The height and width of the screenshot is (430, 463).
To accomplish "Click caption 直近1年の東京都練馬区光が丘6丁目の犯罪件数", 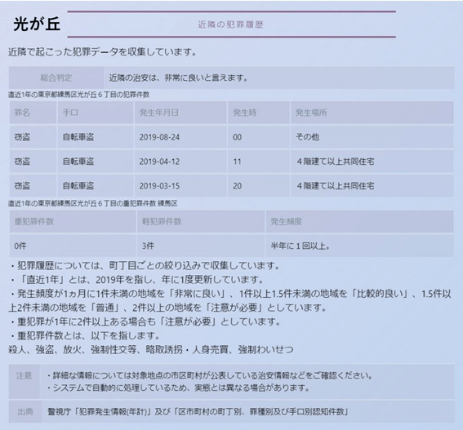I will pyautogui.click(x=79, y=95).
